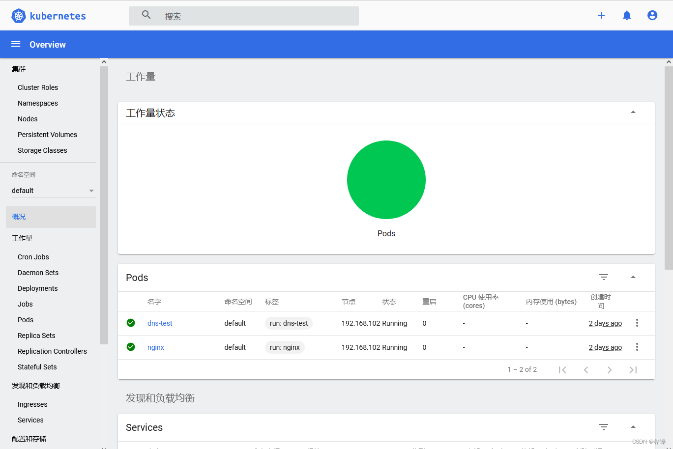Open Cluster Roles in sidebar
Viewport: 673px width, 449px height.
38,87
